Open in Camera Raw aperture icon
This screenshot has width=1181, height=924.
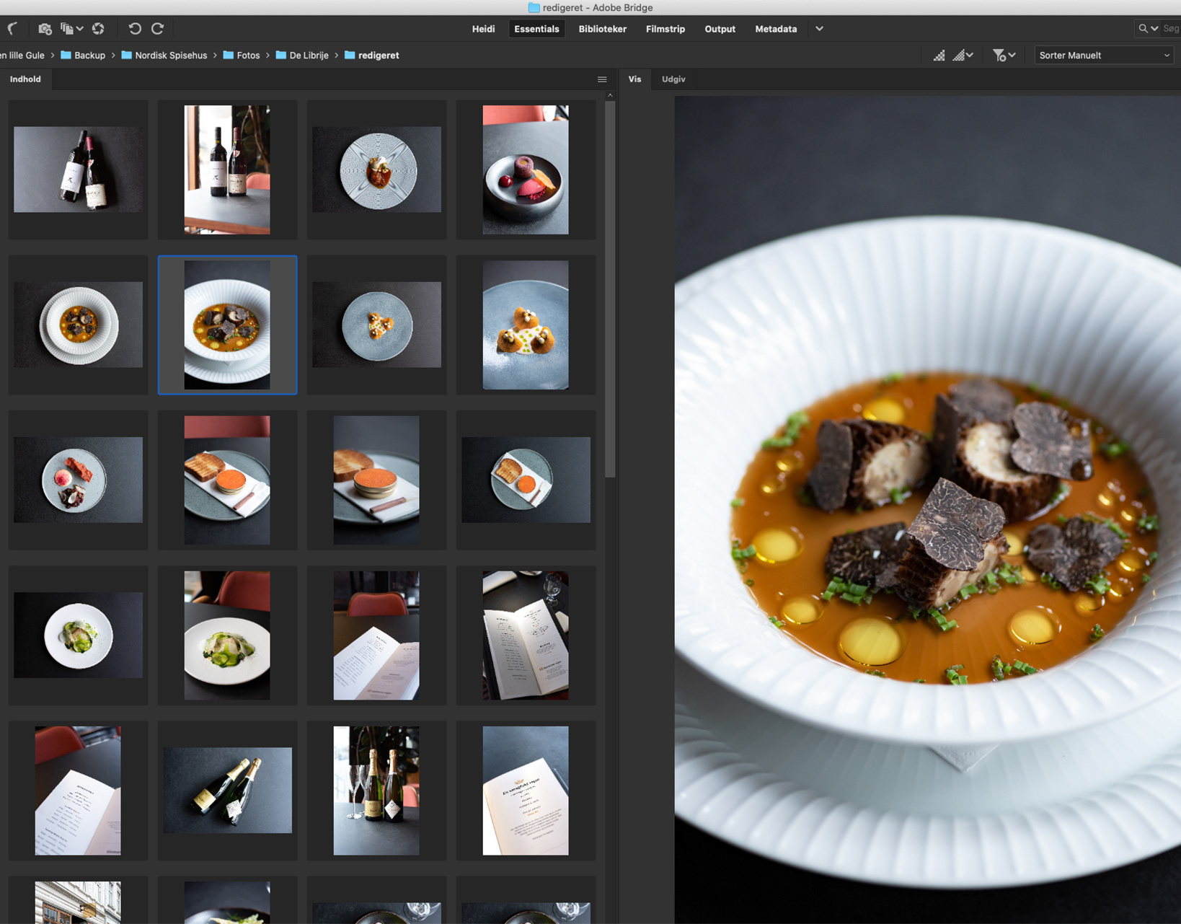98,29
